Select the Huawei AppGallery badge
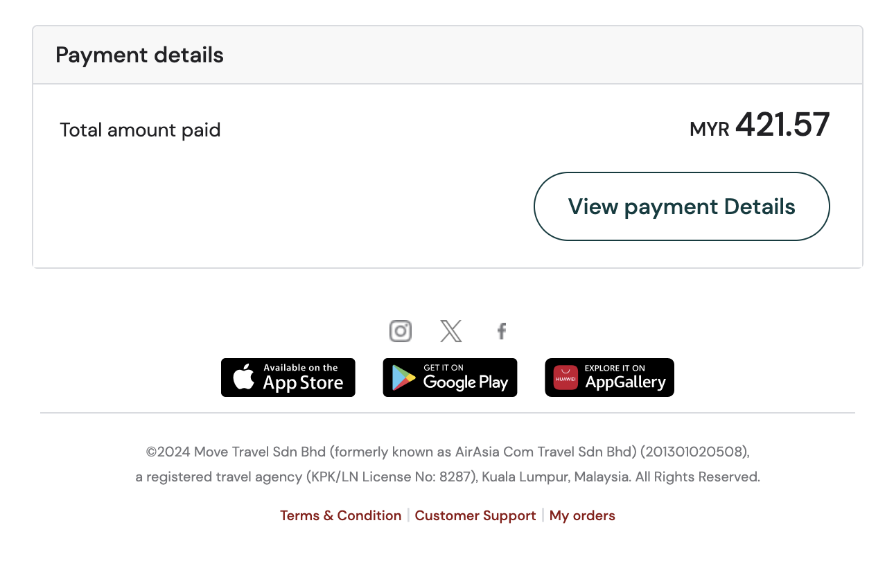 pos(610,378)
